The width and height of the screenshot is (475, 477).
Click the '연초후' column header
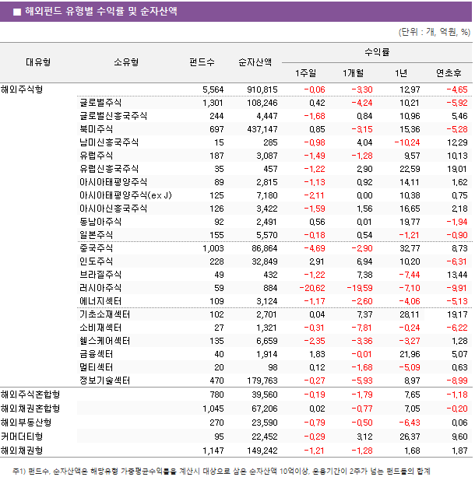[x=449, y=73]
